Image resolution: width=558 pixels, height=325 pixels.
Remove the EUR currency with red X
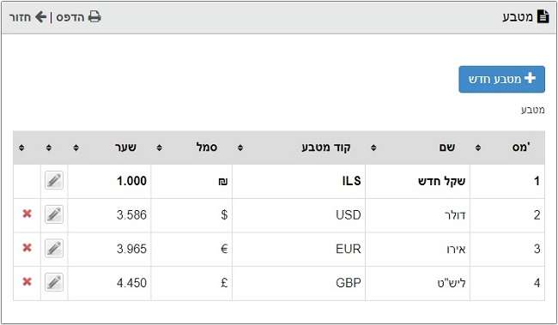tap(27, 248)
